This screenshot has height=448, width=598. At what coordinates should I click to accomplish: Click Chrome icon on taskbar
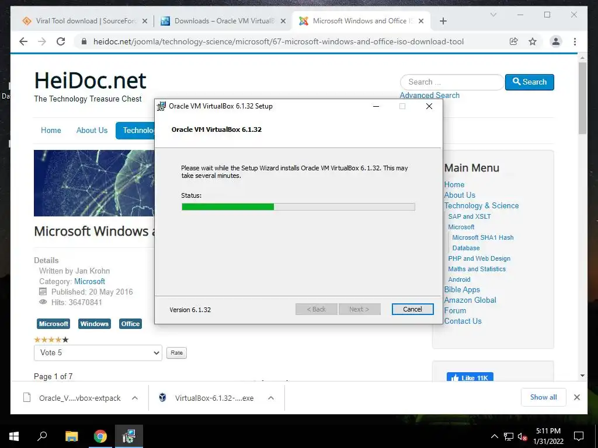click(100, 436)
